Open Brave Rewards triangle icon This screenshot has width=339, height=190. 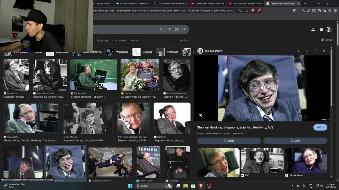(259, 11)
